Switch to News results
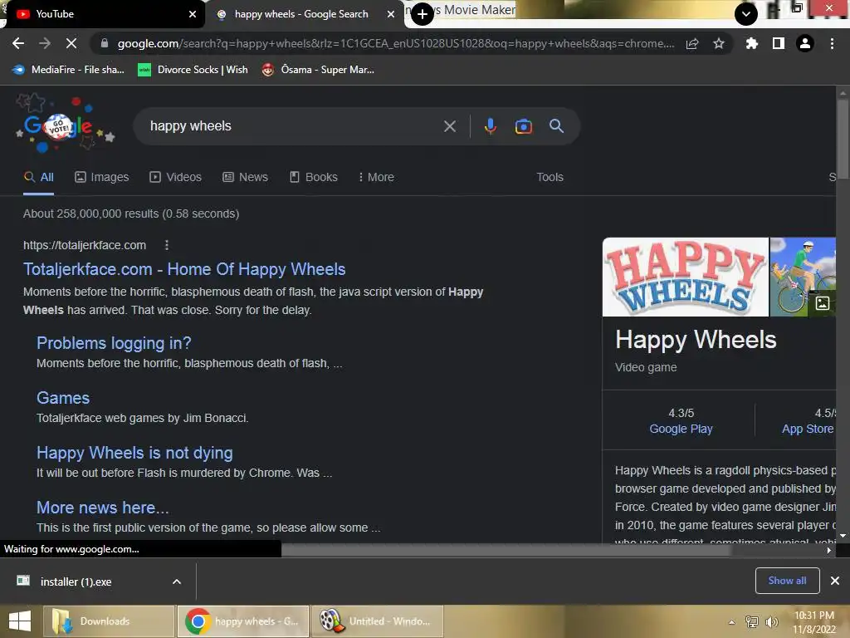This screenshot has width=850, height=638. (x=245, y=178)
